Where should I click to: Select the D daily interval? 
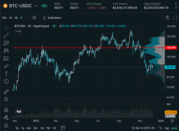coord(21,18)
